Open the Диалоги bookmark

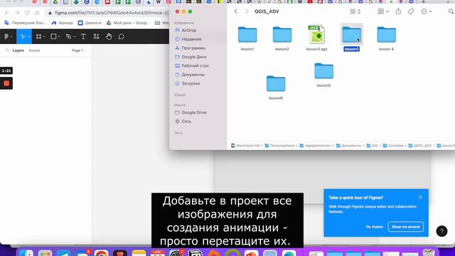point(90,23)
